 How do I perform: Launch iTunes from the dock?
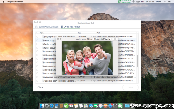pyautogui.click(x=101, y=106)
